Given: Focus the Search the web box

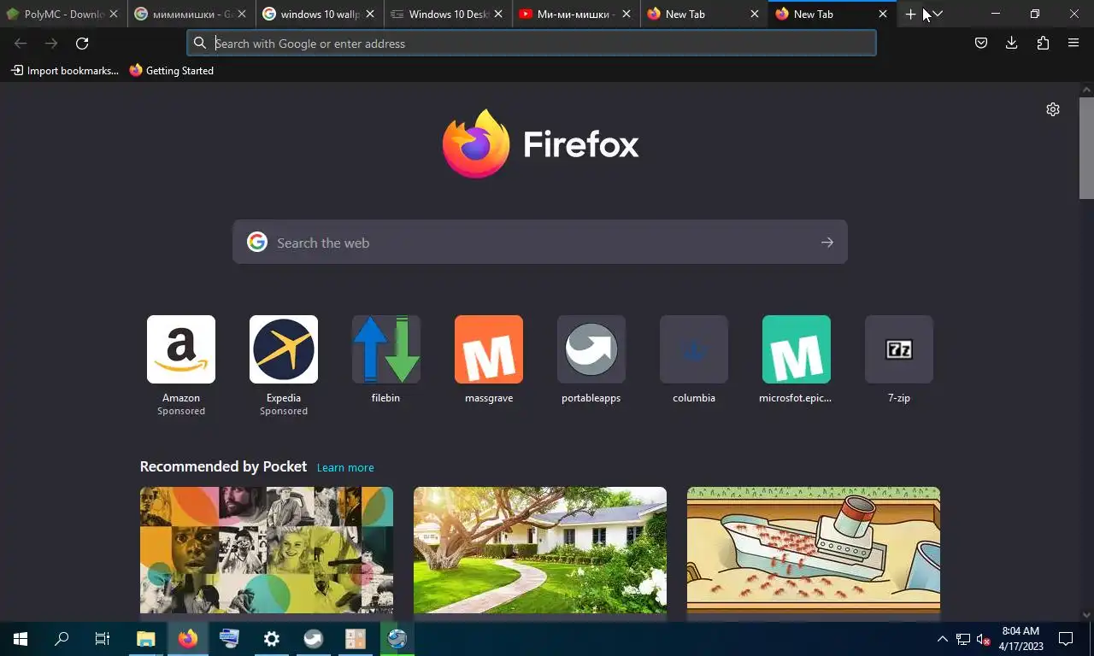Looking at the screenshot, I should coord(540,243).
